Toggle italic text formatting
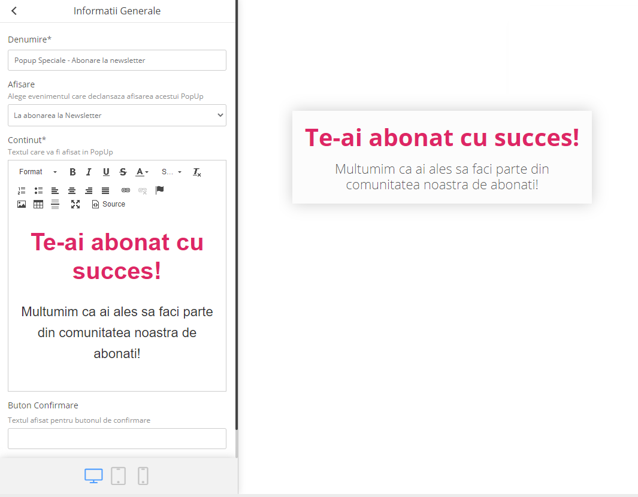638x497 pixels. pos(89,172)
